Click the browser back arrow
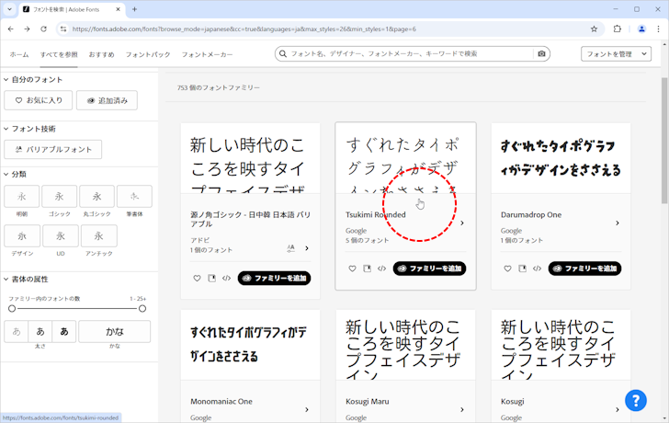Image resolution: width=669 pixels, height=423 pixels. pos(11,29)
